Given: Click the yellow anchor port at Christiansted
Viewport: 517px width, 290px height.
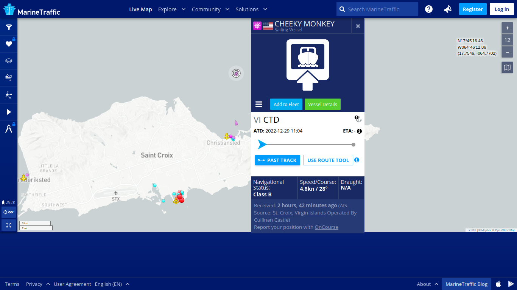Looking at the screenshot, I should 226,136.
